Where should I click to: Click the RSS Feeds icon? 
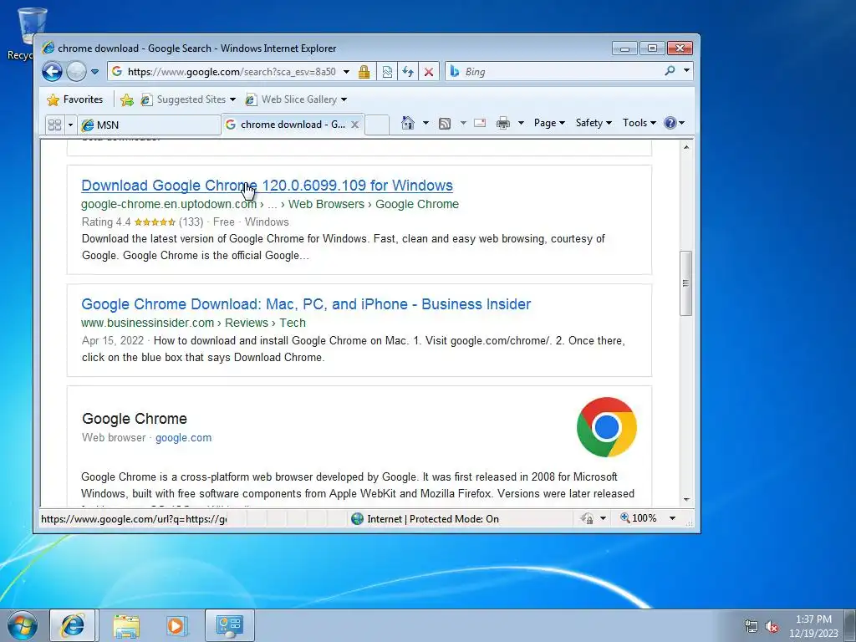click(x=445, y=124)
